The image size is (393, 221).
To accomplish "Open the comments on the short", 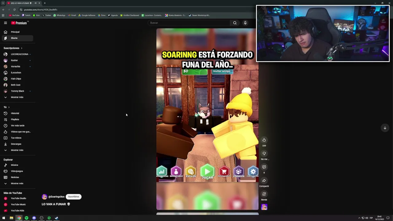I will tap(264, 167).
